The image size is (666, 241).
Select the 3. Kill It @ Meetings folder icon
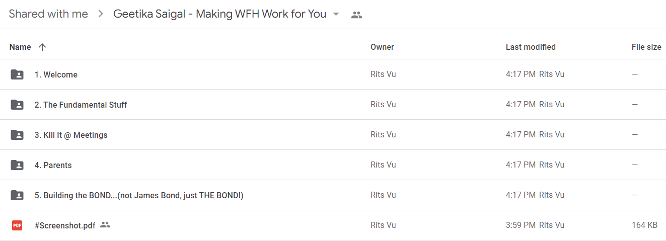(17, 135)
